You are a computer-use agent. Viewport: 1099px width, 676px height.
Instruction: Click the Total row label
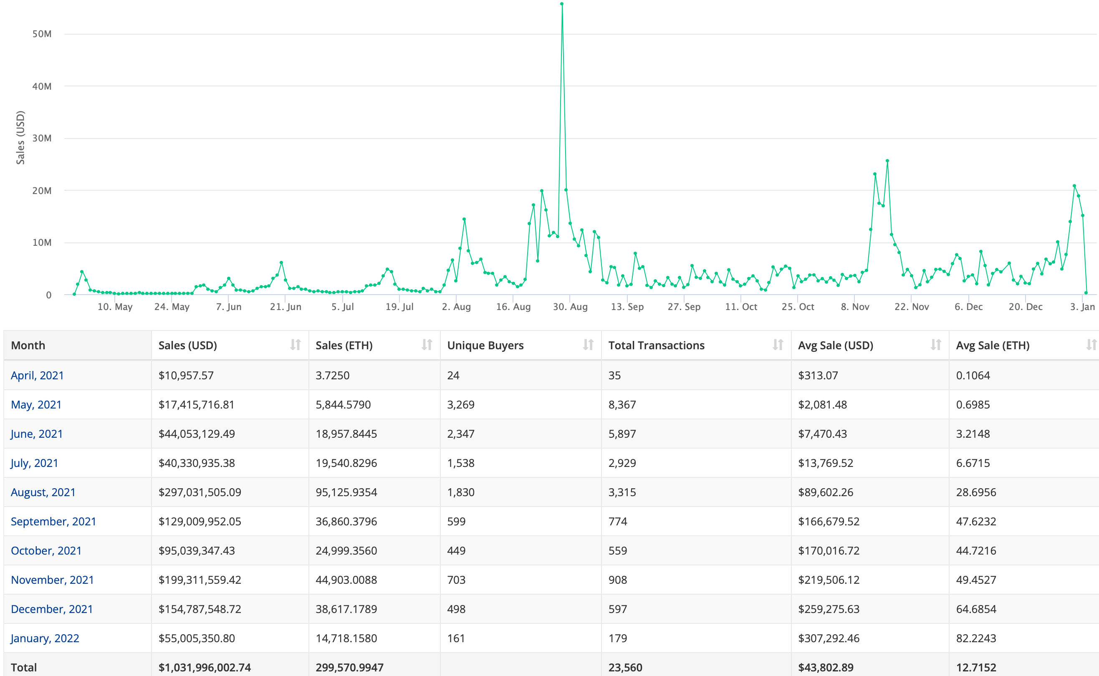tap(24, 667)
